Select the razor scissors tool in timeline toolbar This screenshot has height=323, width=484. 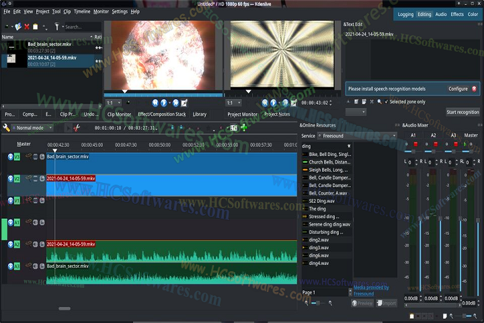77,127
